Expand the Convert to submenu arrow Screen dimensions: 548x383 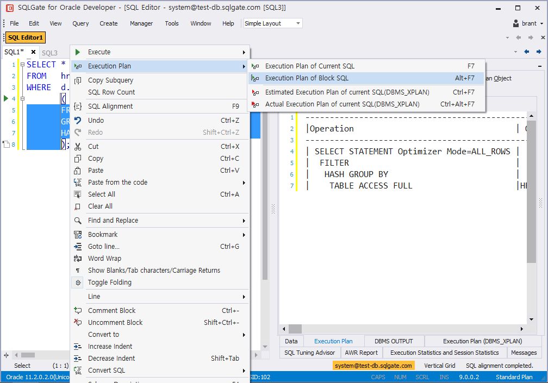point(244,335)
